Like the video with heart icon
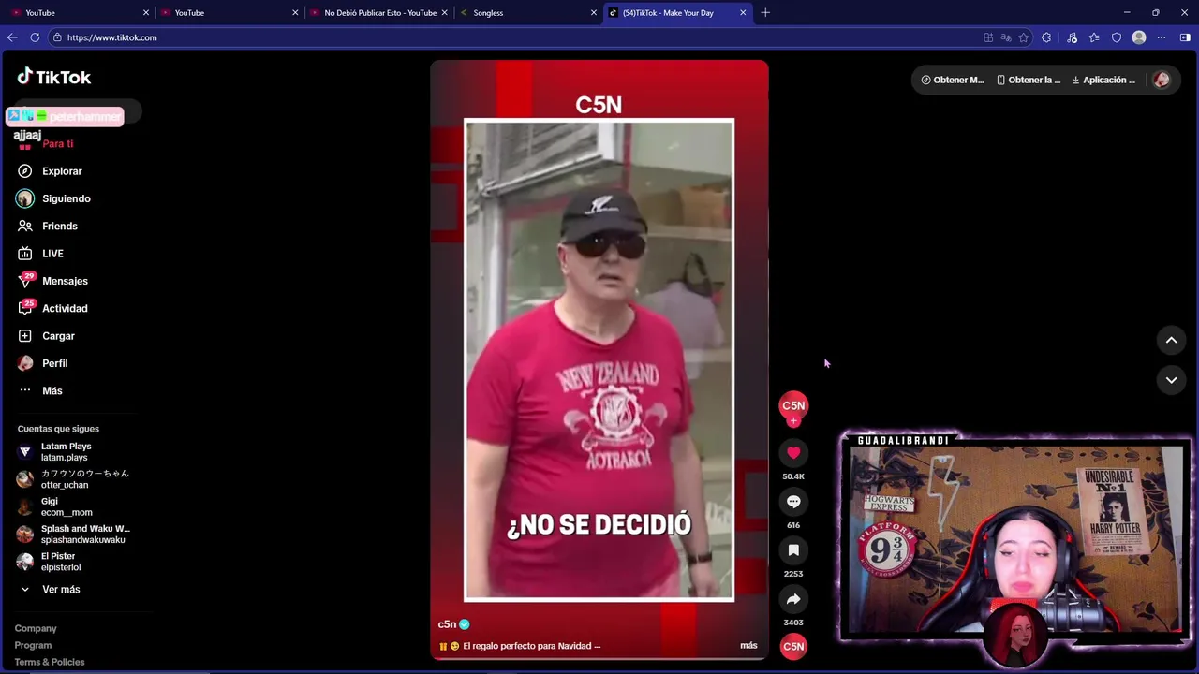The image size is (1199, 674). click(x=793, y=453)
